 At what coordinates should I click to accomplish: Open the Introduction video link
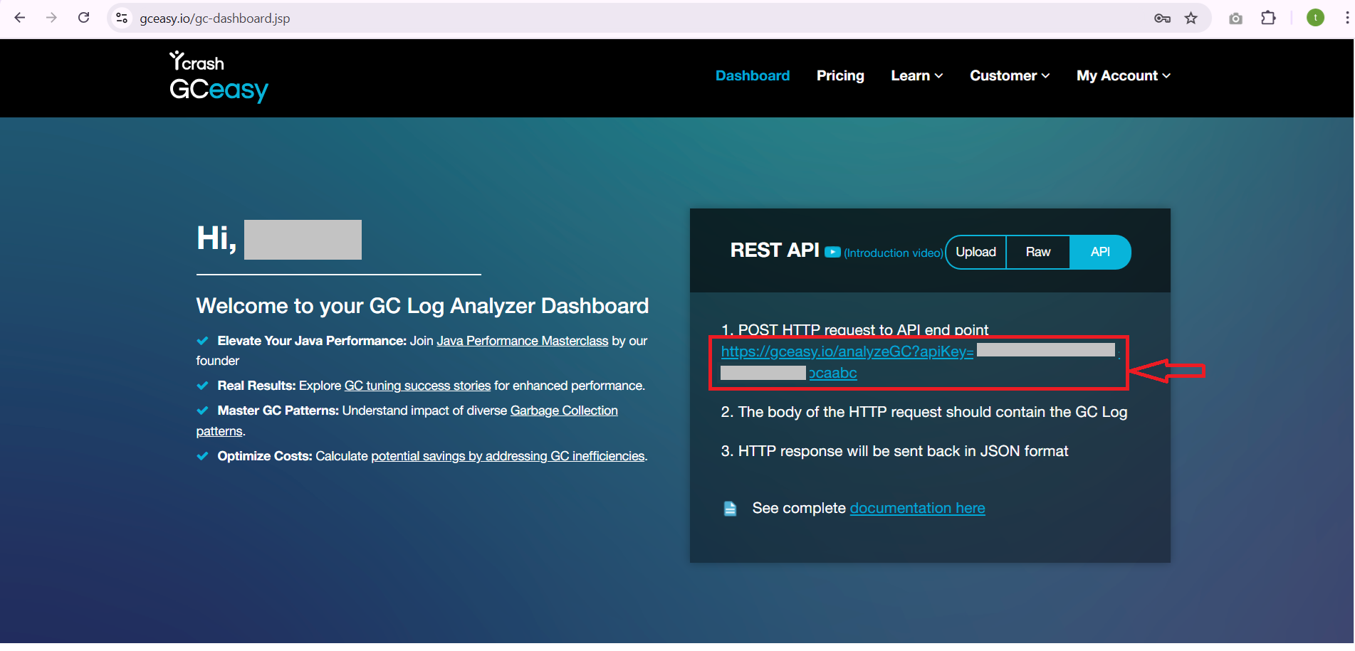click(x=894, y=253)
